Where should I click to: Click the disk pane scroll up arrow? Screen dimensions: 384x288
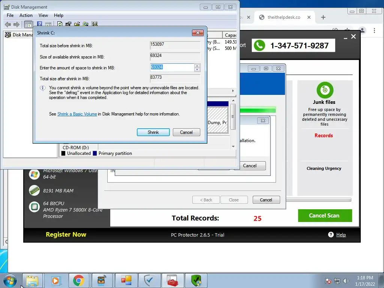tap(233, 100)
